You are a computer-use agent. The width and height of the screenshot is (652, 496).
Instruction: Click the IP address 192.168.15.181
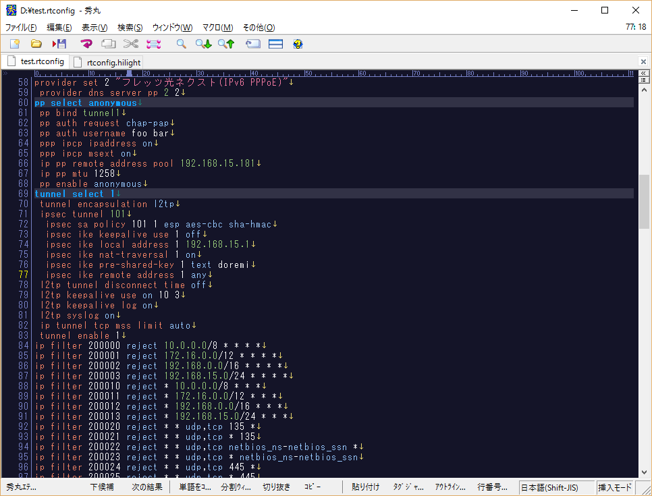217,163
